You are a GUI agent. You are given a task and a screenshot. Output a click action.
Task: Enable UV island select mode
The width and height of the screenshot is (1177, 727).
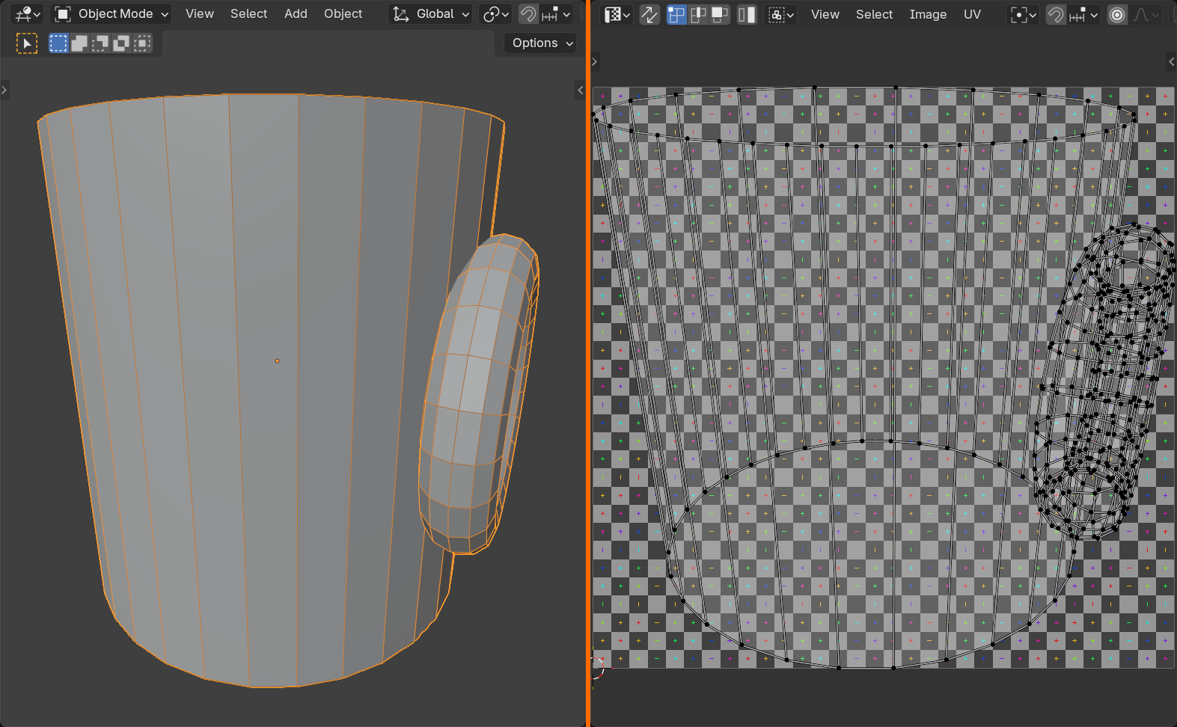(747, 14)
